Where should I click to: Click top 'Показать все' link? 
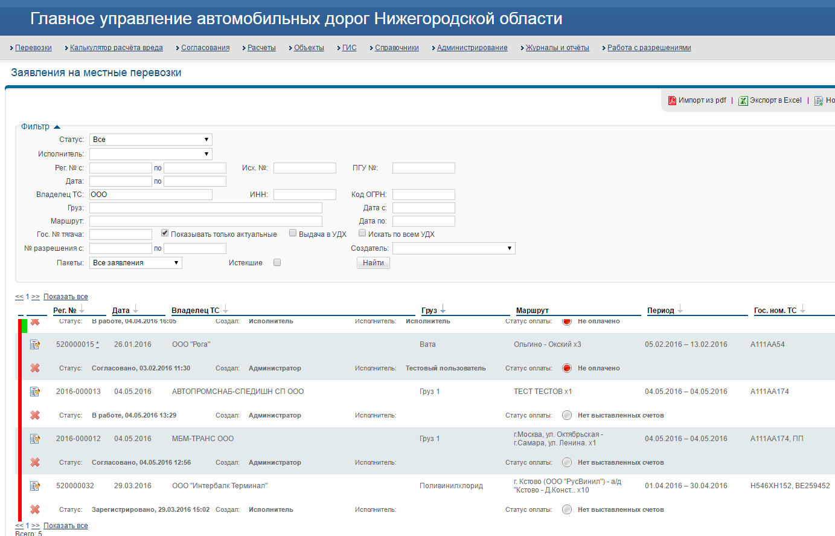[x=66, y=297]
